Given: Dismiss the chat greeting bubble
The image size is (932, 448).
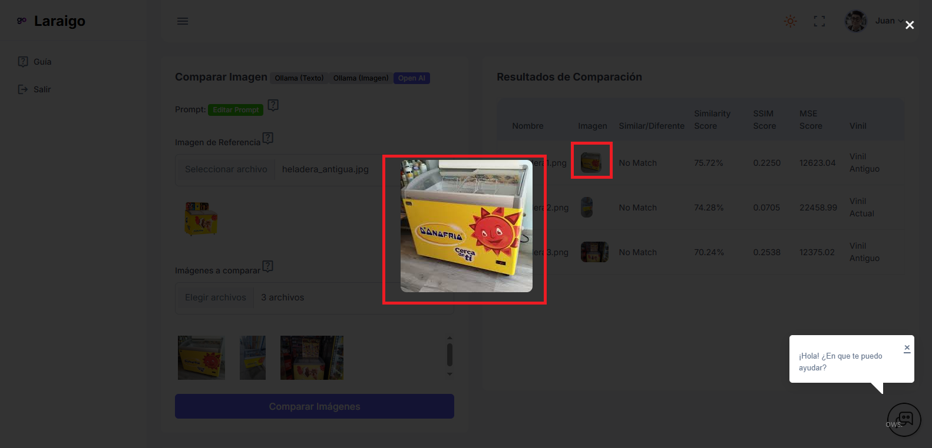Looking at the screenshot, I should 907,348.
